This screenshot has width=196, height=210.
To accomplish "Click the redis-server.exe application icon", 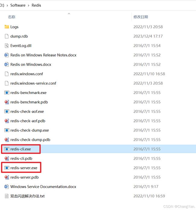I will [7, 168].
